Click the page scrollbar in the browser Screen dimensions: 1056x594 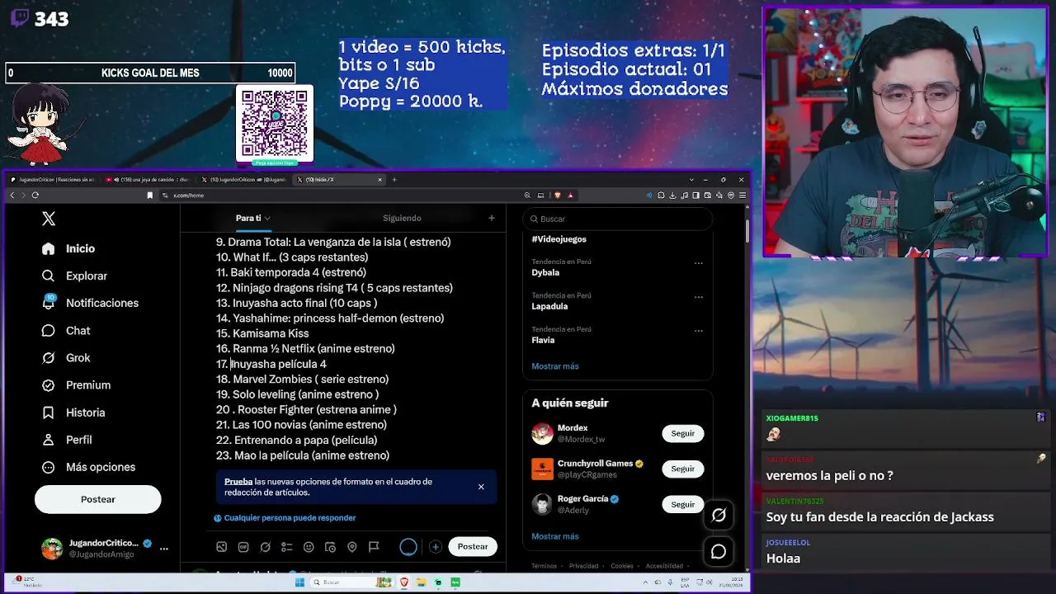747,231
